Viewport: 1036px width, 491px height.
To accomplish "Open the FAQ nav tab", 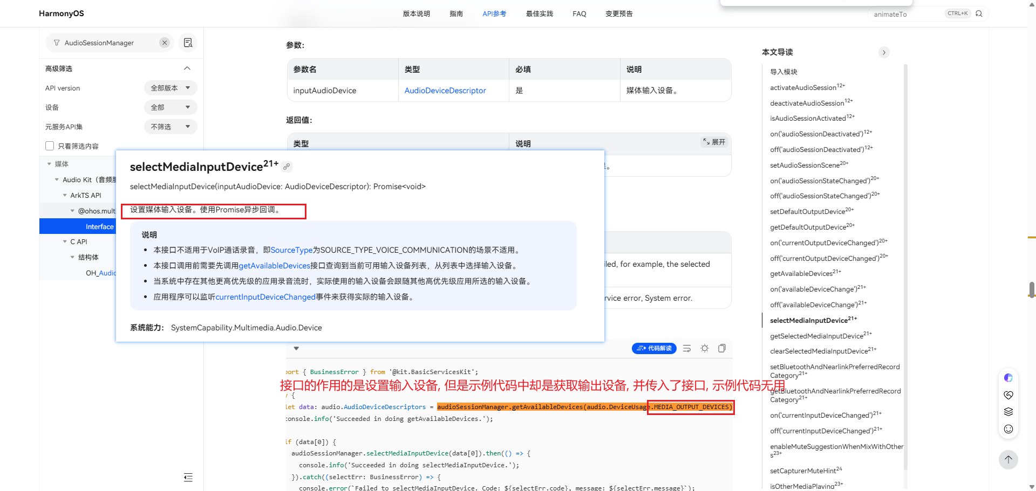I will click(580, 13).
